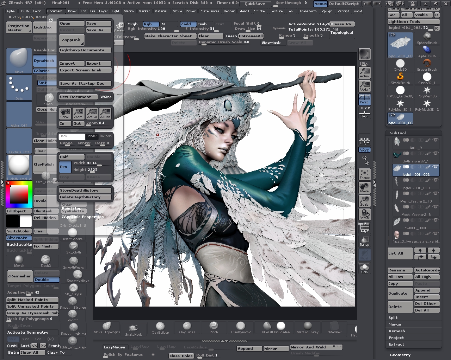
Task: Pick the ClayBuildup brush
Action: click(160, 328)
